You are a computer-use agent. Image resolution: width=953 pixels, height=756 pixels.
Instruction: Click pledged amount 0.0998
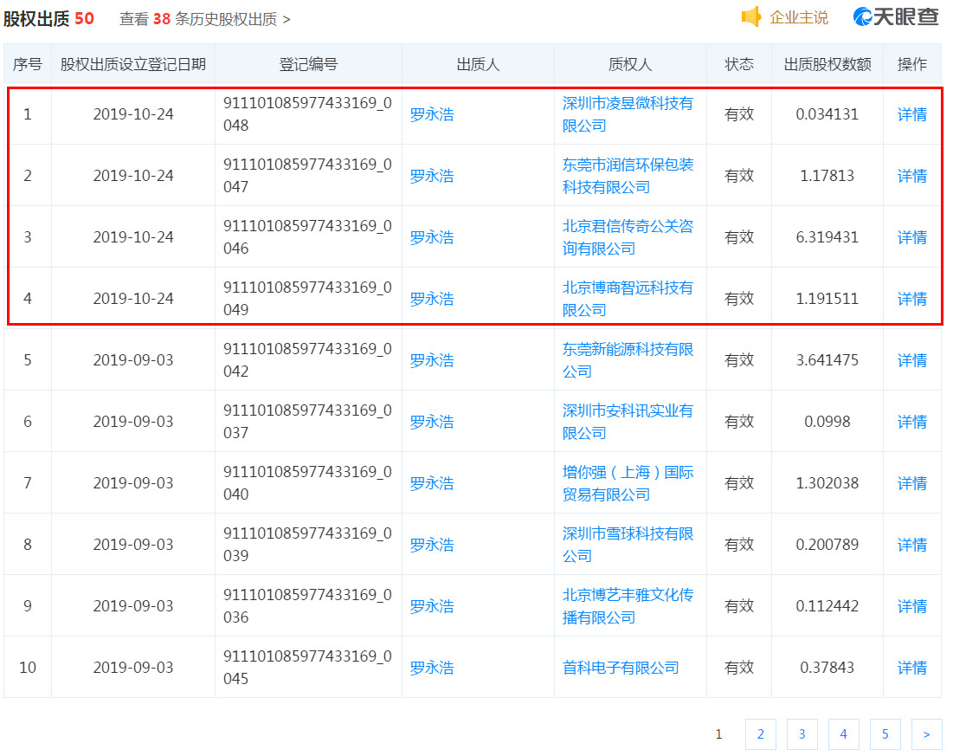tap(827, 422)
